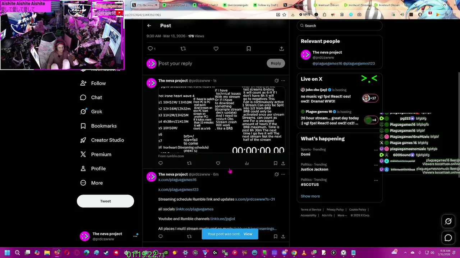Reply to the 1s post with the comment icon
Image resolution: width=460 pixels, height=258 pixels.
[x=161, y=163]
